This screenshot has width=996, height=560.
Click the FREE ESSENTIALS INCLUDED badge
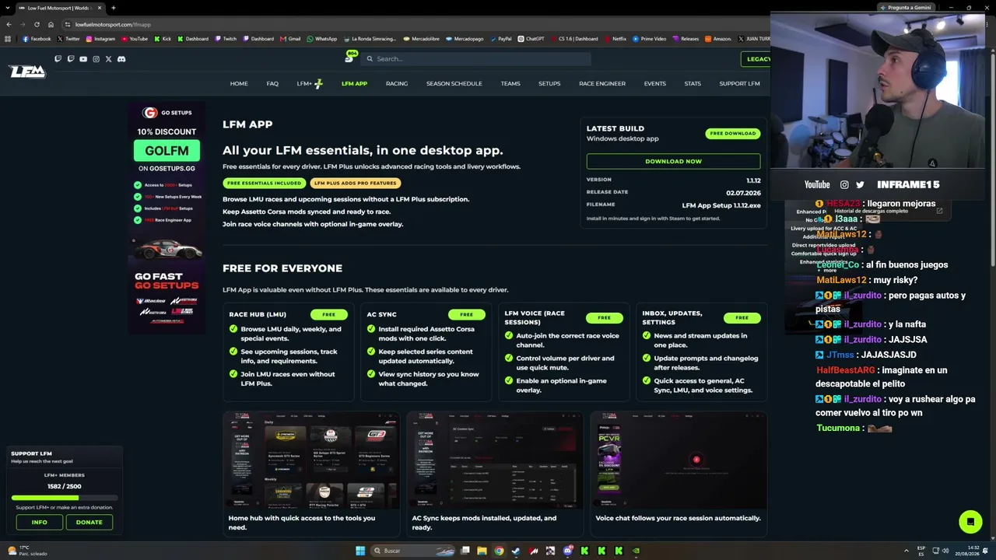(x=264, y=184)
